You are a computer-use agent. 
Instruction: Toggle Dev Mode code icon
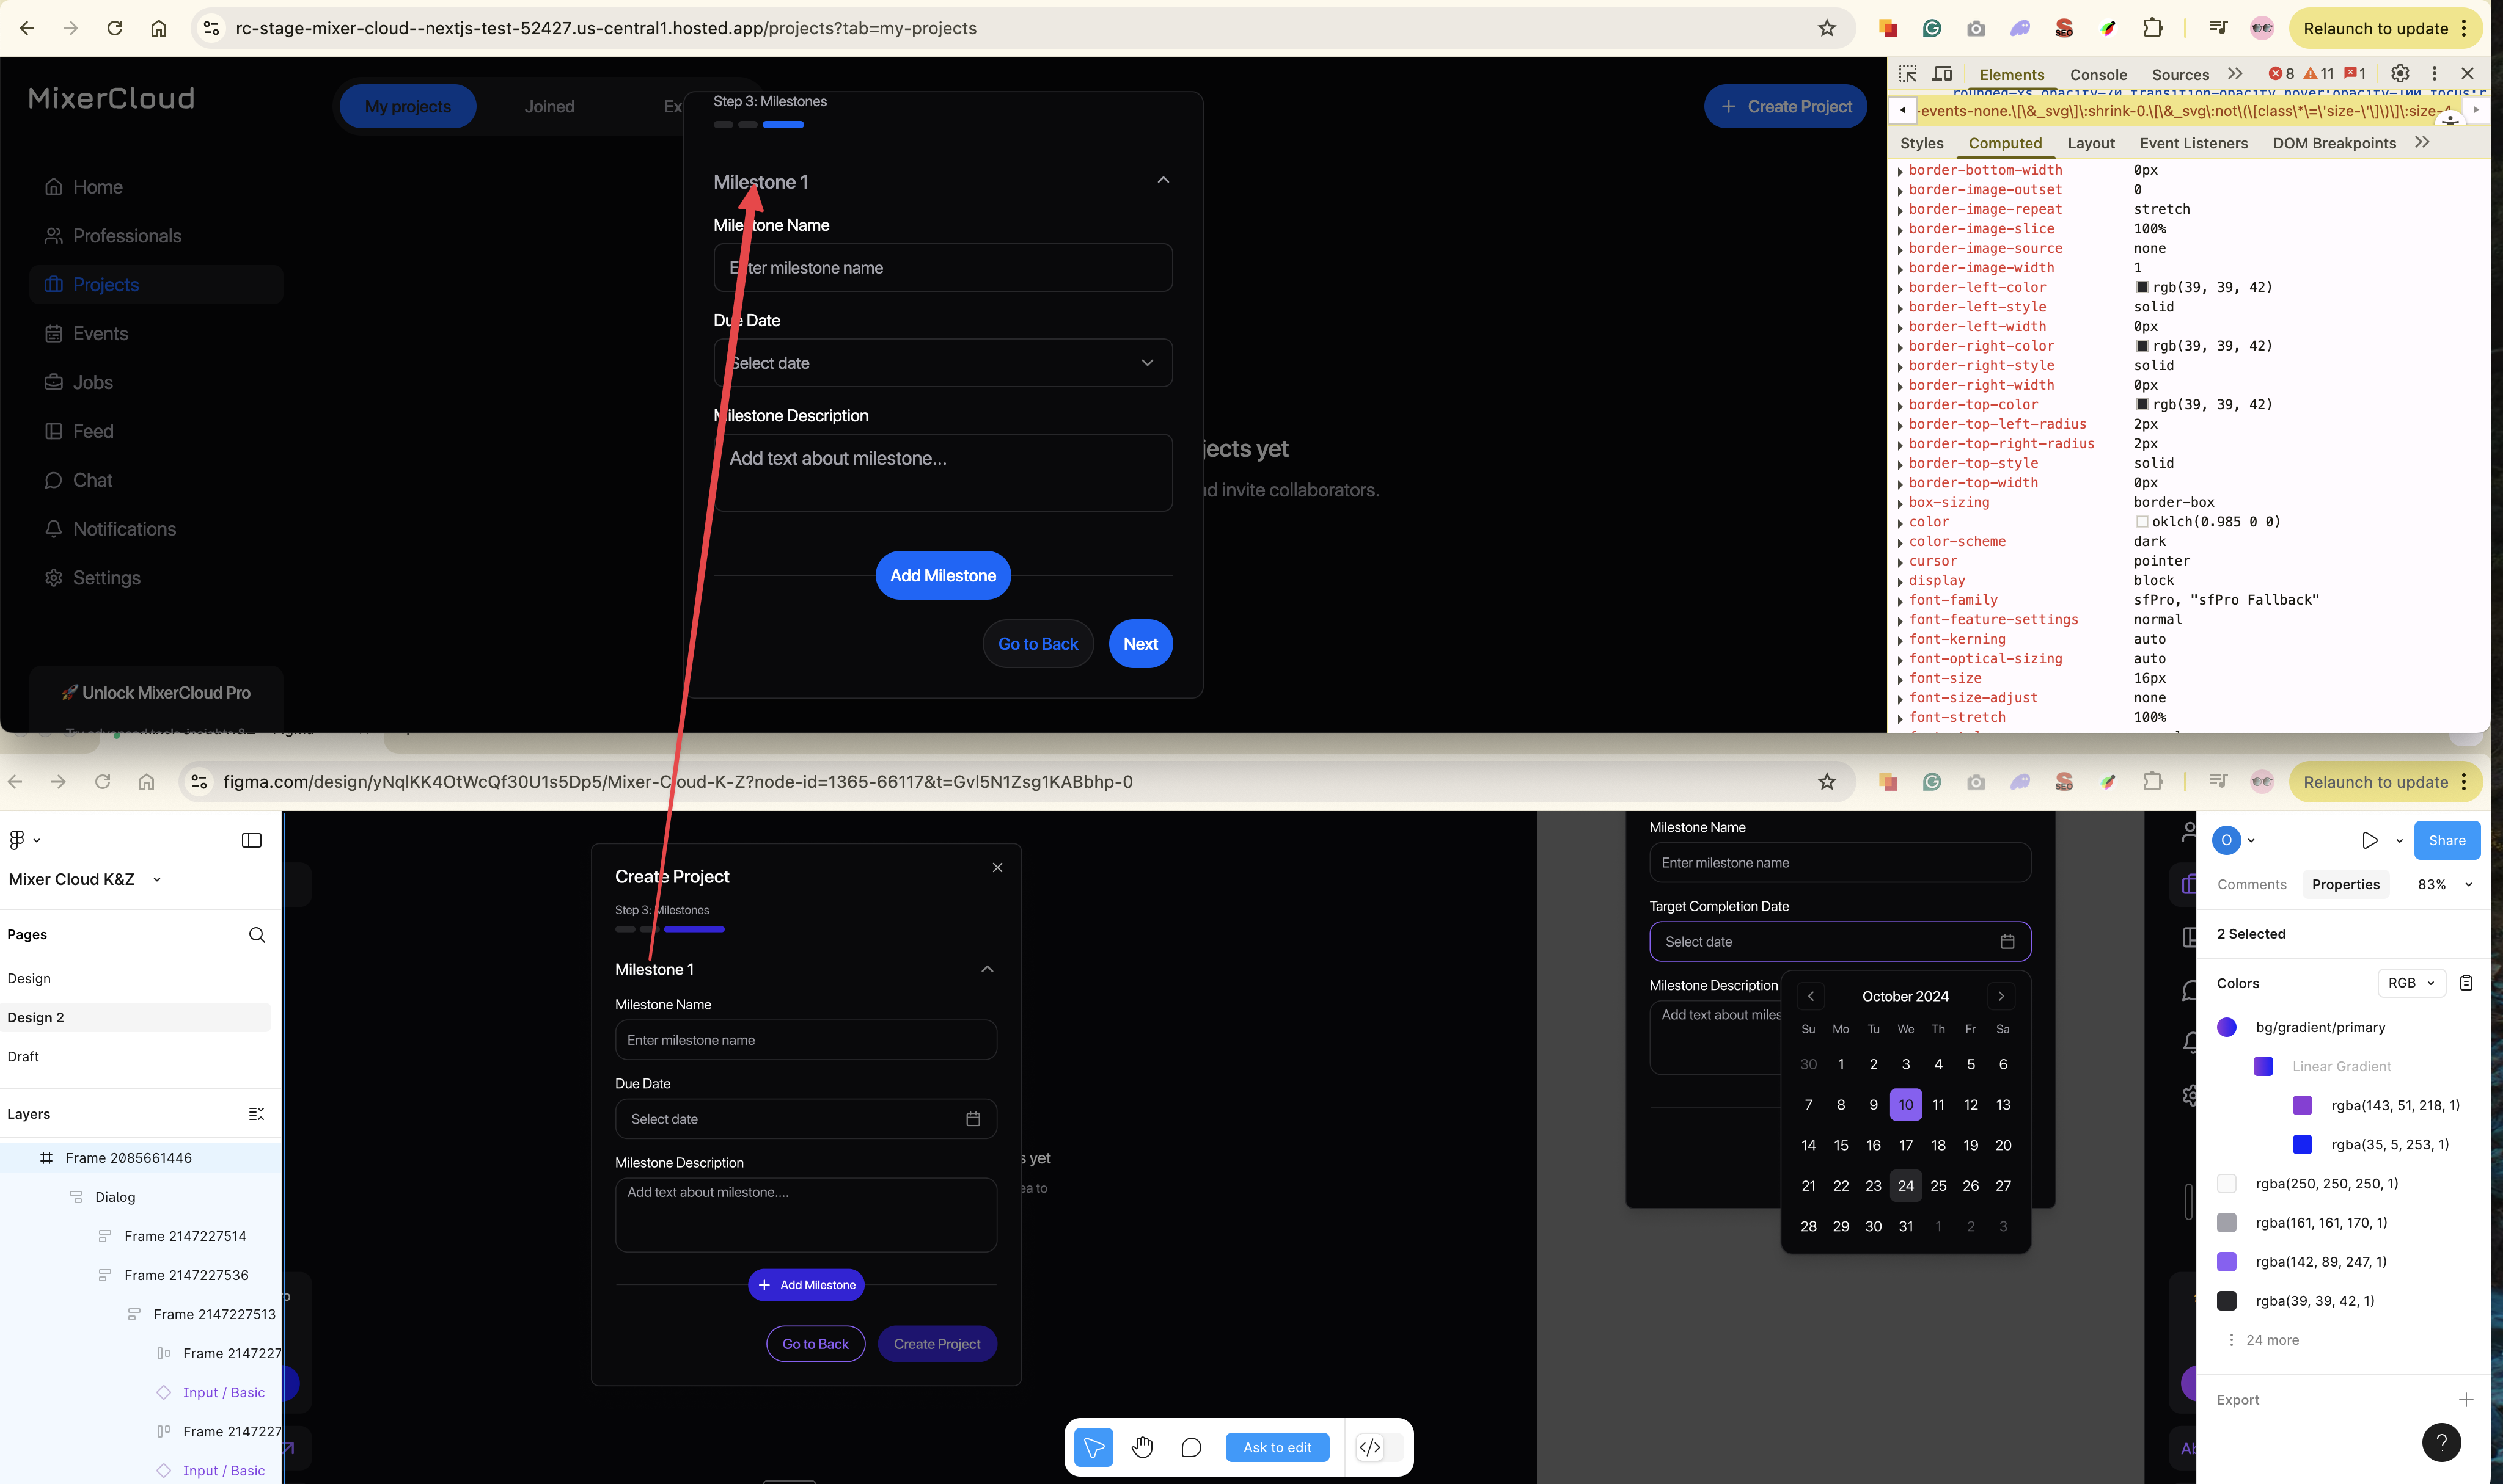tap(1369, 1447)
